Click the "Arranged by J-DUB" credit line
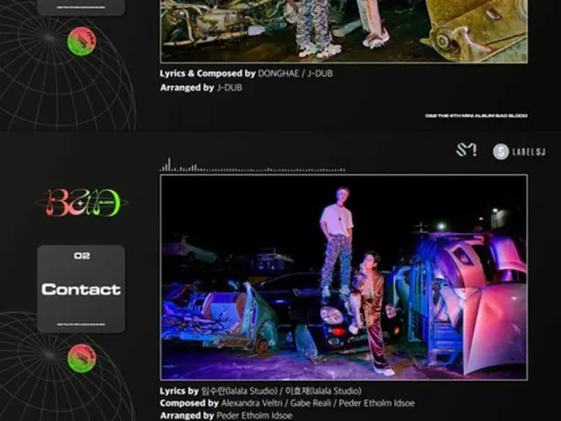561x421 pixels. [201, 88]
